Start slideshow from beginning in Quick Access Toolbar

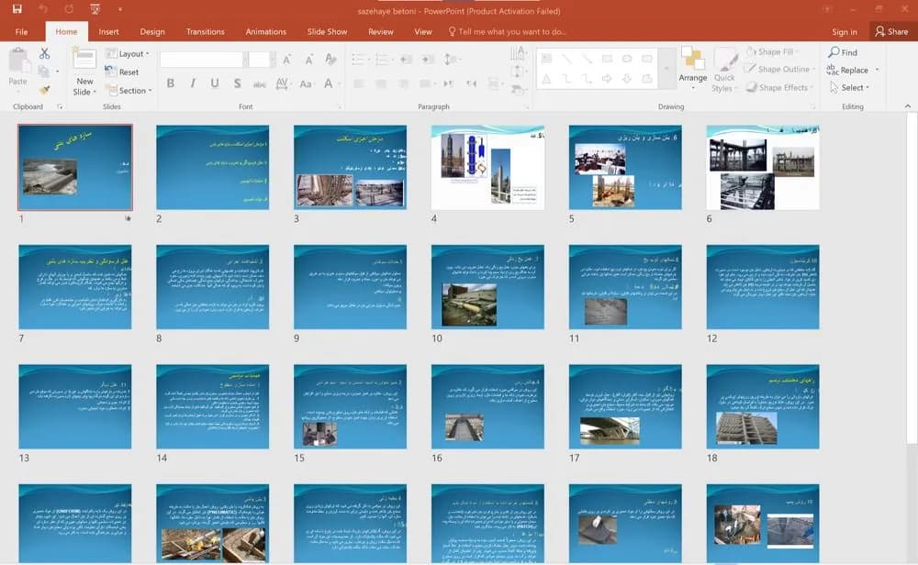point(95,9)
